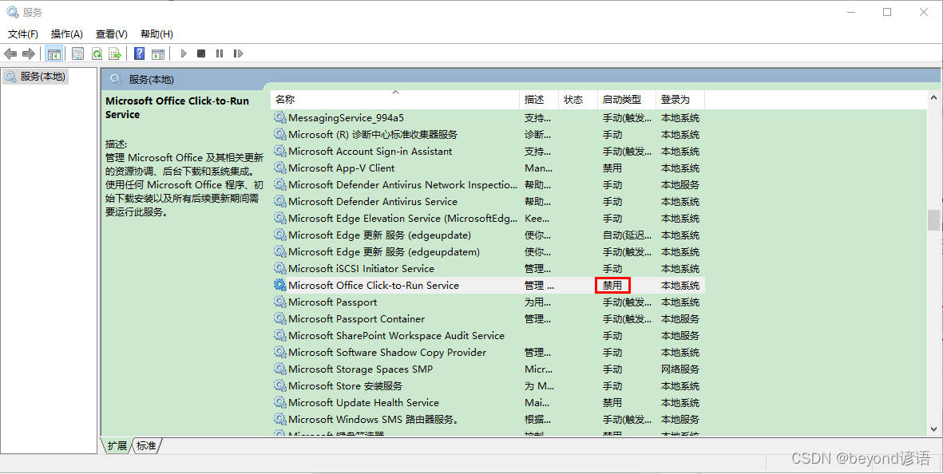Click the Microsoft Office Click-to-Run Service gear icon
The height and width of the screenshot is (474, 943).
pos(279,286)
